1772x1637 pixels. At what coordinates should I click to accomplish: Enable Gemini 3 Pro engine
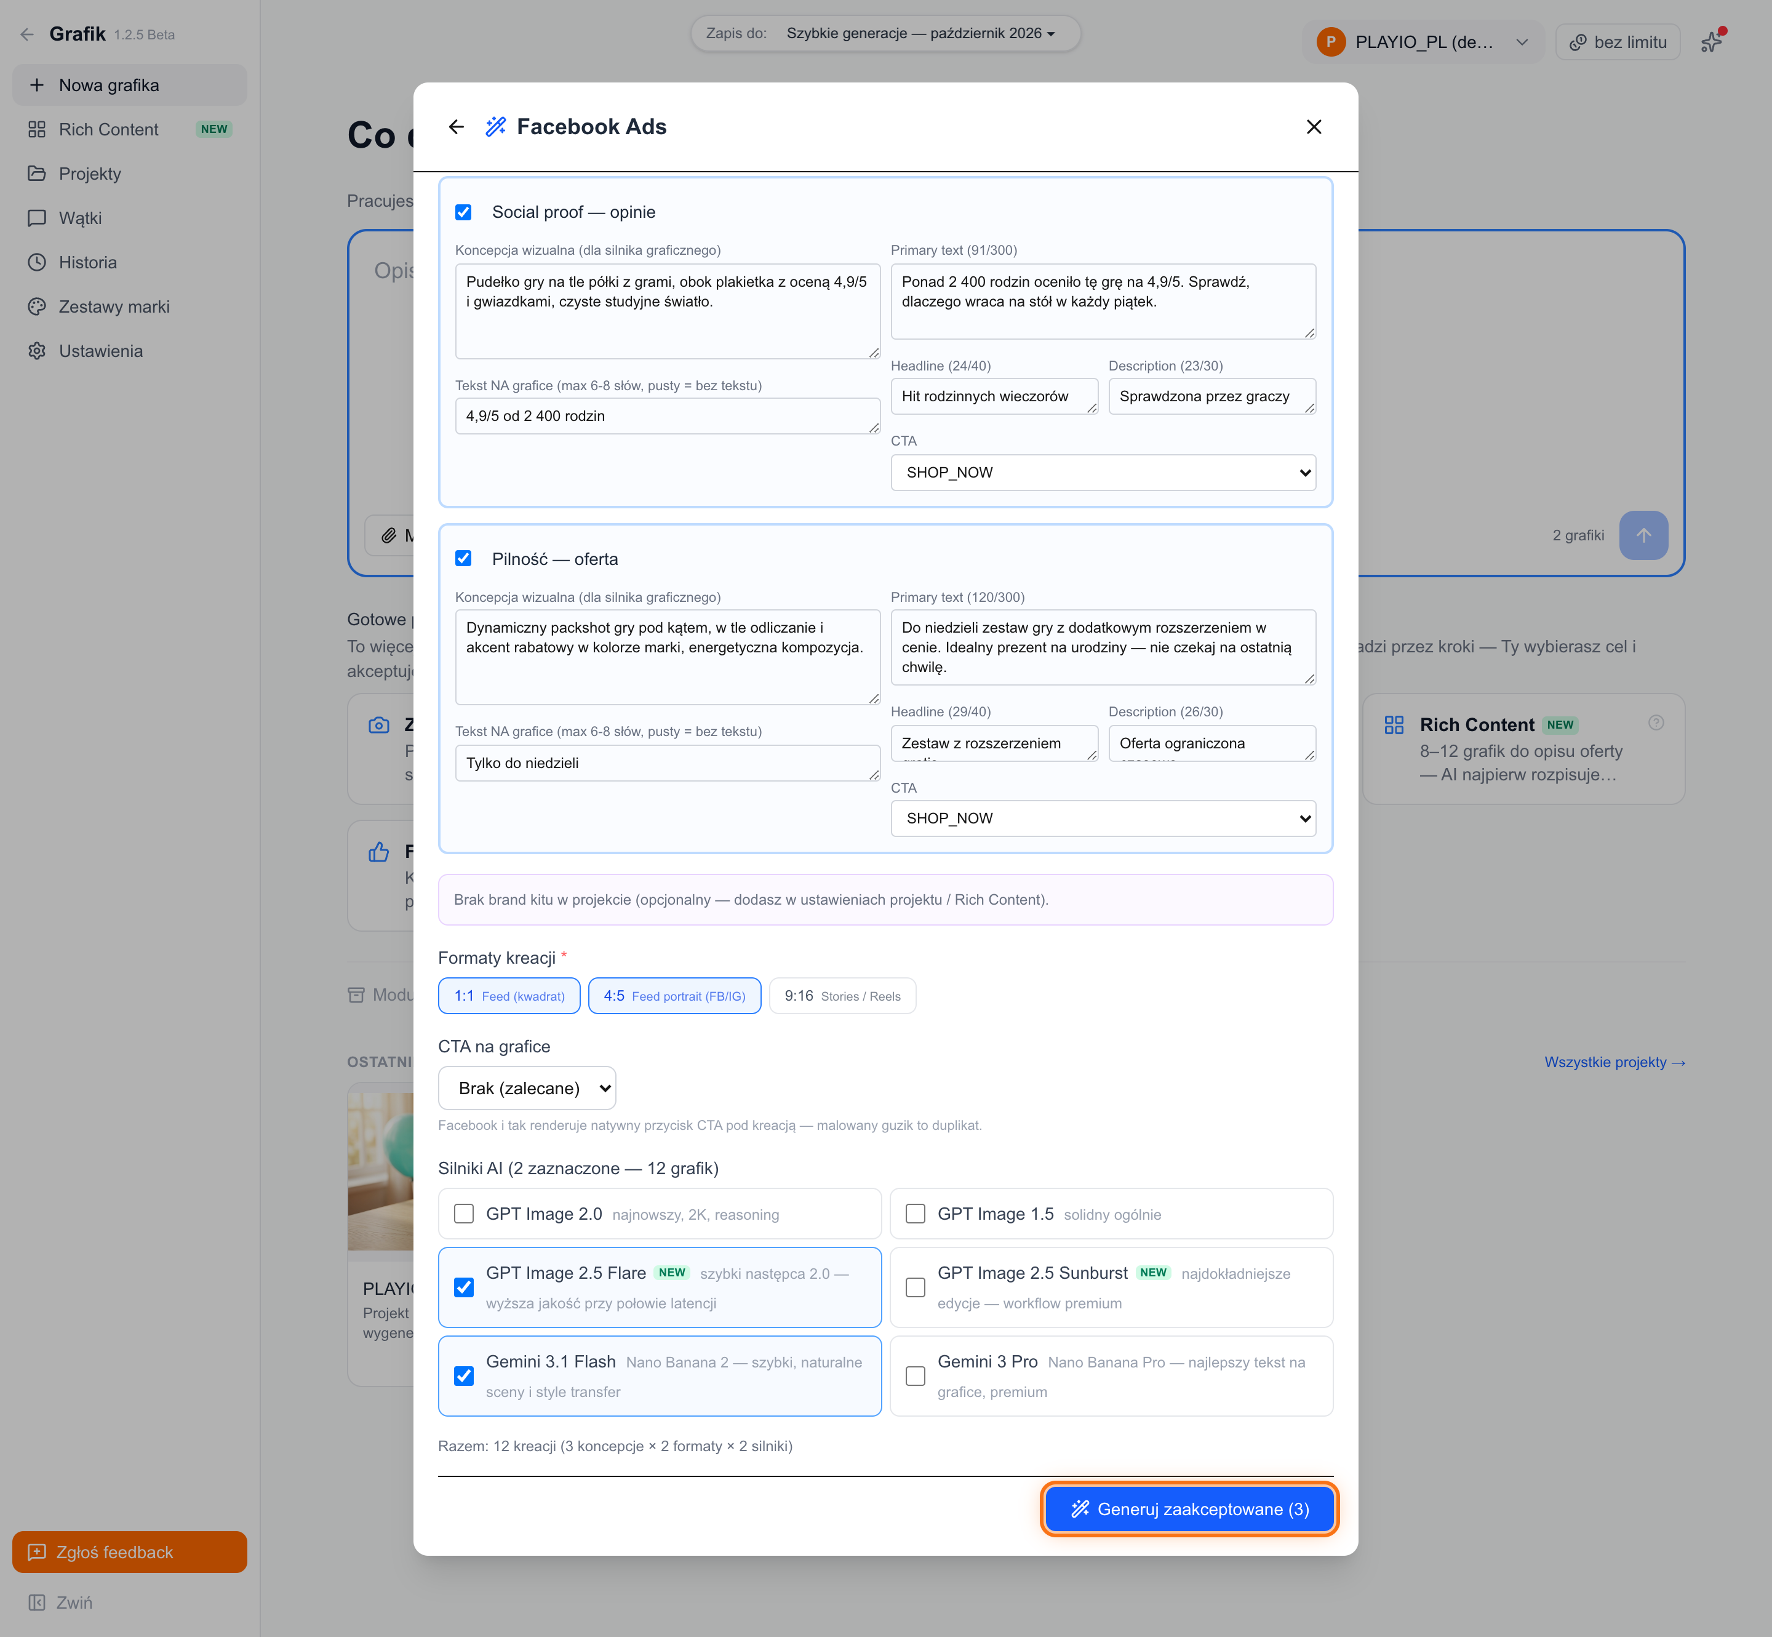point(916,1375)
